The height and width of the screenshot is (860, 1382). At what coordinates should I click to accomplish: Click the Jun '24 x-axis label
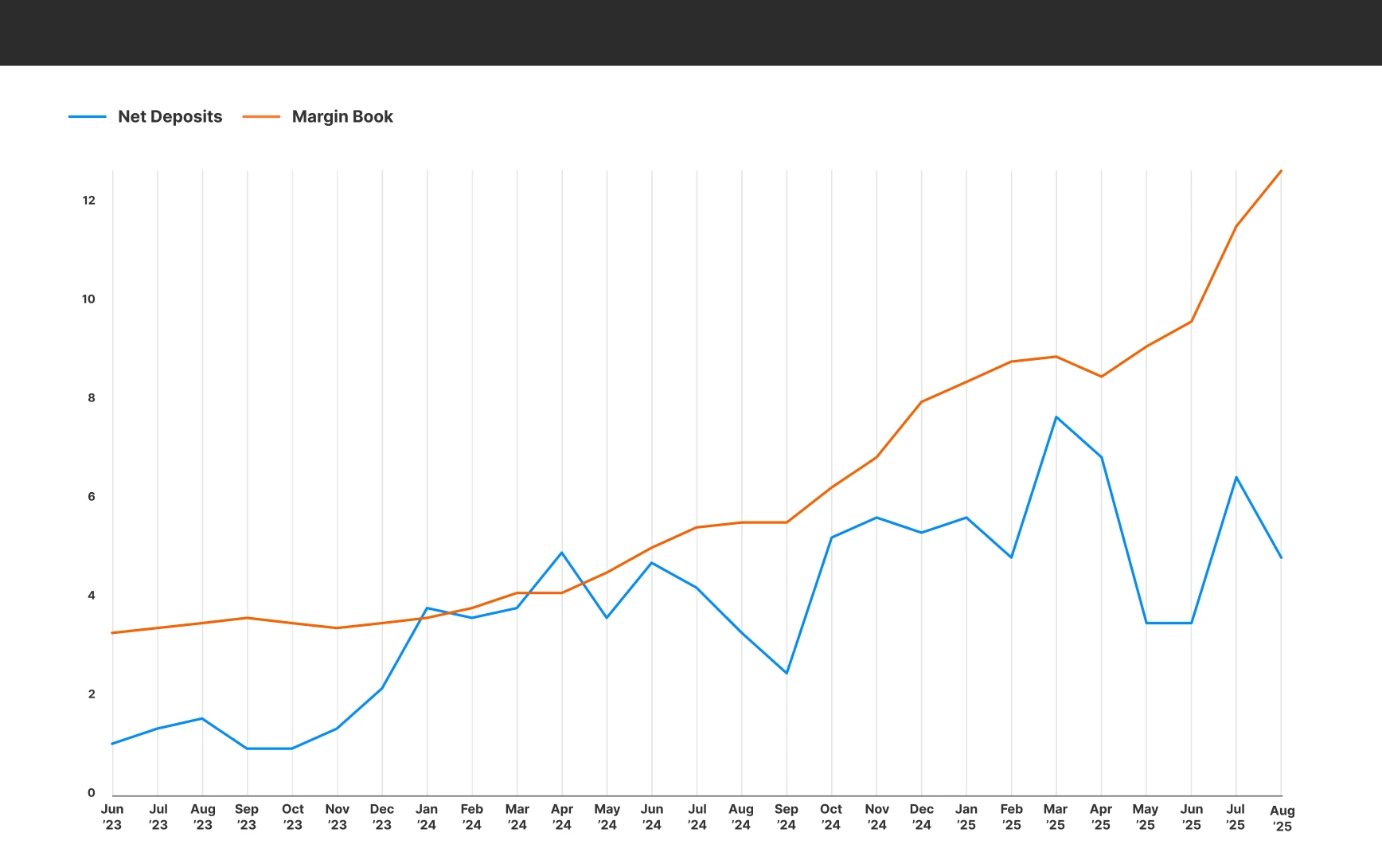[652, 817]
